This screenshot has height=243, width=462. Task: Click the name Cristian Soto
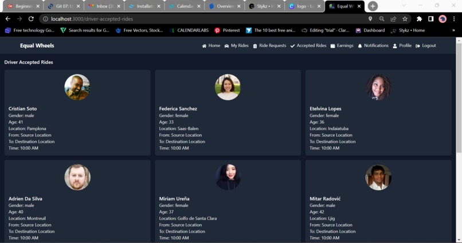pos(23,109)
